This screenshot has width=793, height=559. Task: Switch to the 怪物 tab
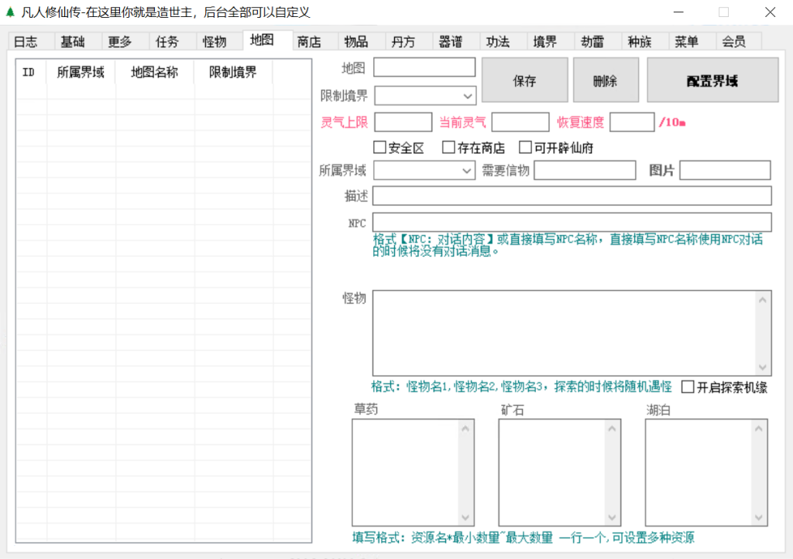point(215,42)
